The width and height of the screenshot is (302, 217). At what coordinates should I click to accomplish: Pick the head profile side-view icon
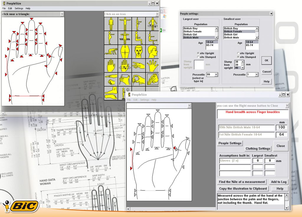[x=152, y=52]
